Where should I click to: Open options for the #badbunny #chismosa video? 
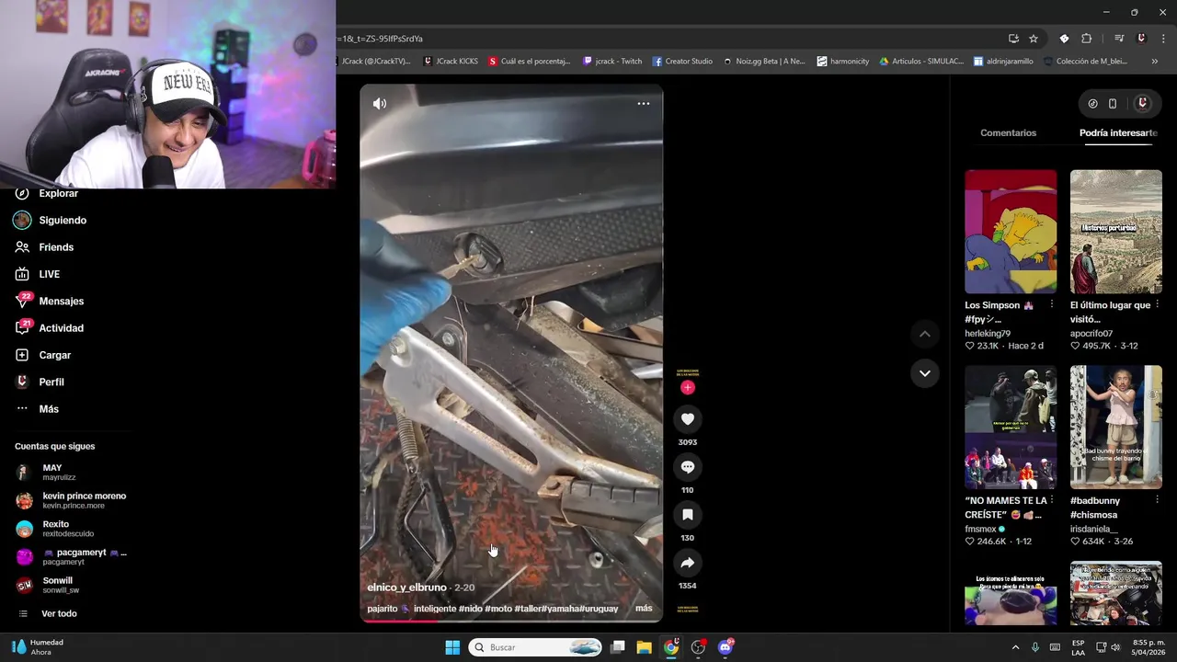pyautogui.click(x=1157, y=500)
